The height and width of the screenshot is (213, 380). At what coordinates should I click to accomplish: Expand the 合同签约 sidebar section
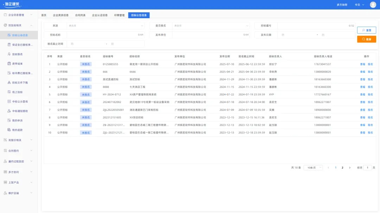19,151
